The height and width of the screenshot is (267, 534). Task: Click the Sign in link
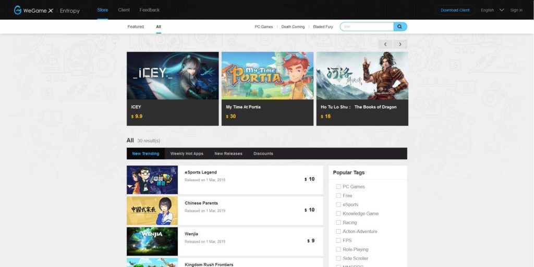tap(516, 10)
